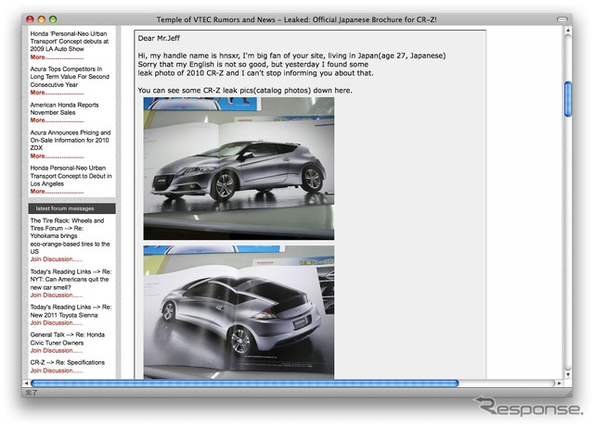Open Acura Announces Pricing for 2010 ZDX article

click(71, 140)
